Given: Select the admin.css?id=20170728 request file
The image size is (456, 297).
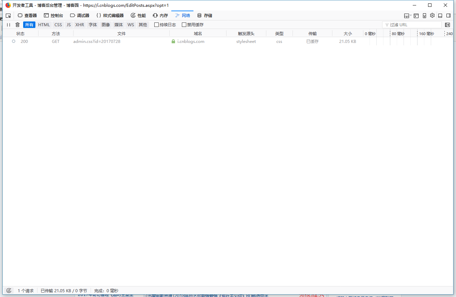Looking at the screenshot, I should coord(97,41).
